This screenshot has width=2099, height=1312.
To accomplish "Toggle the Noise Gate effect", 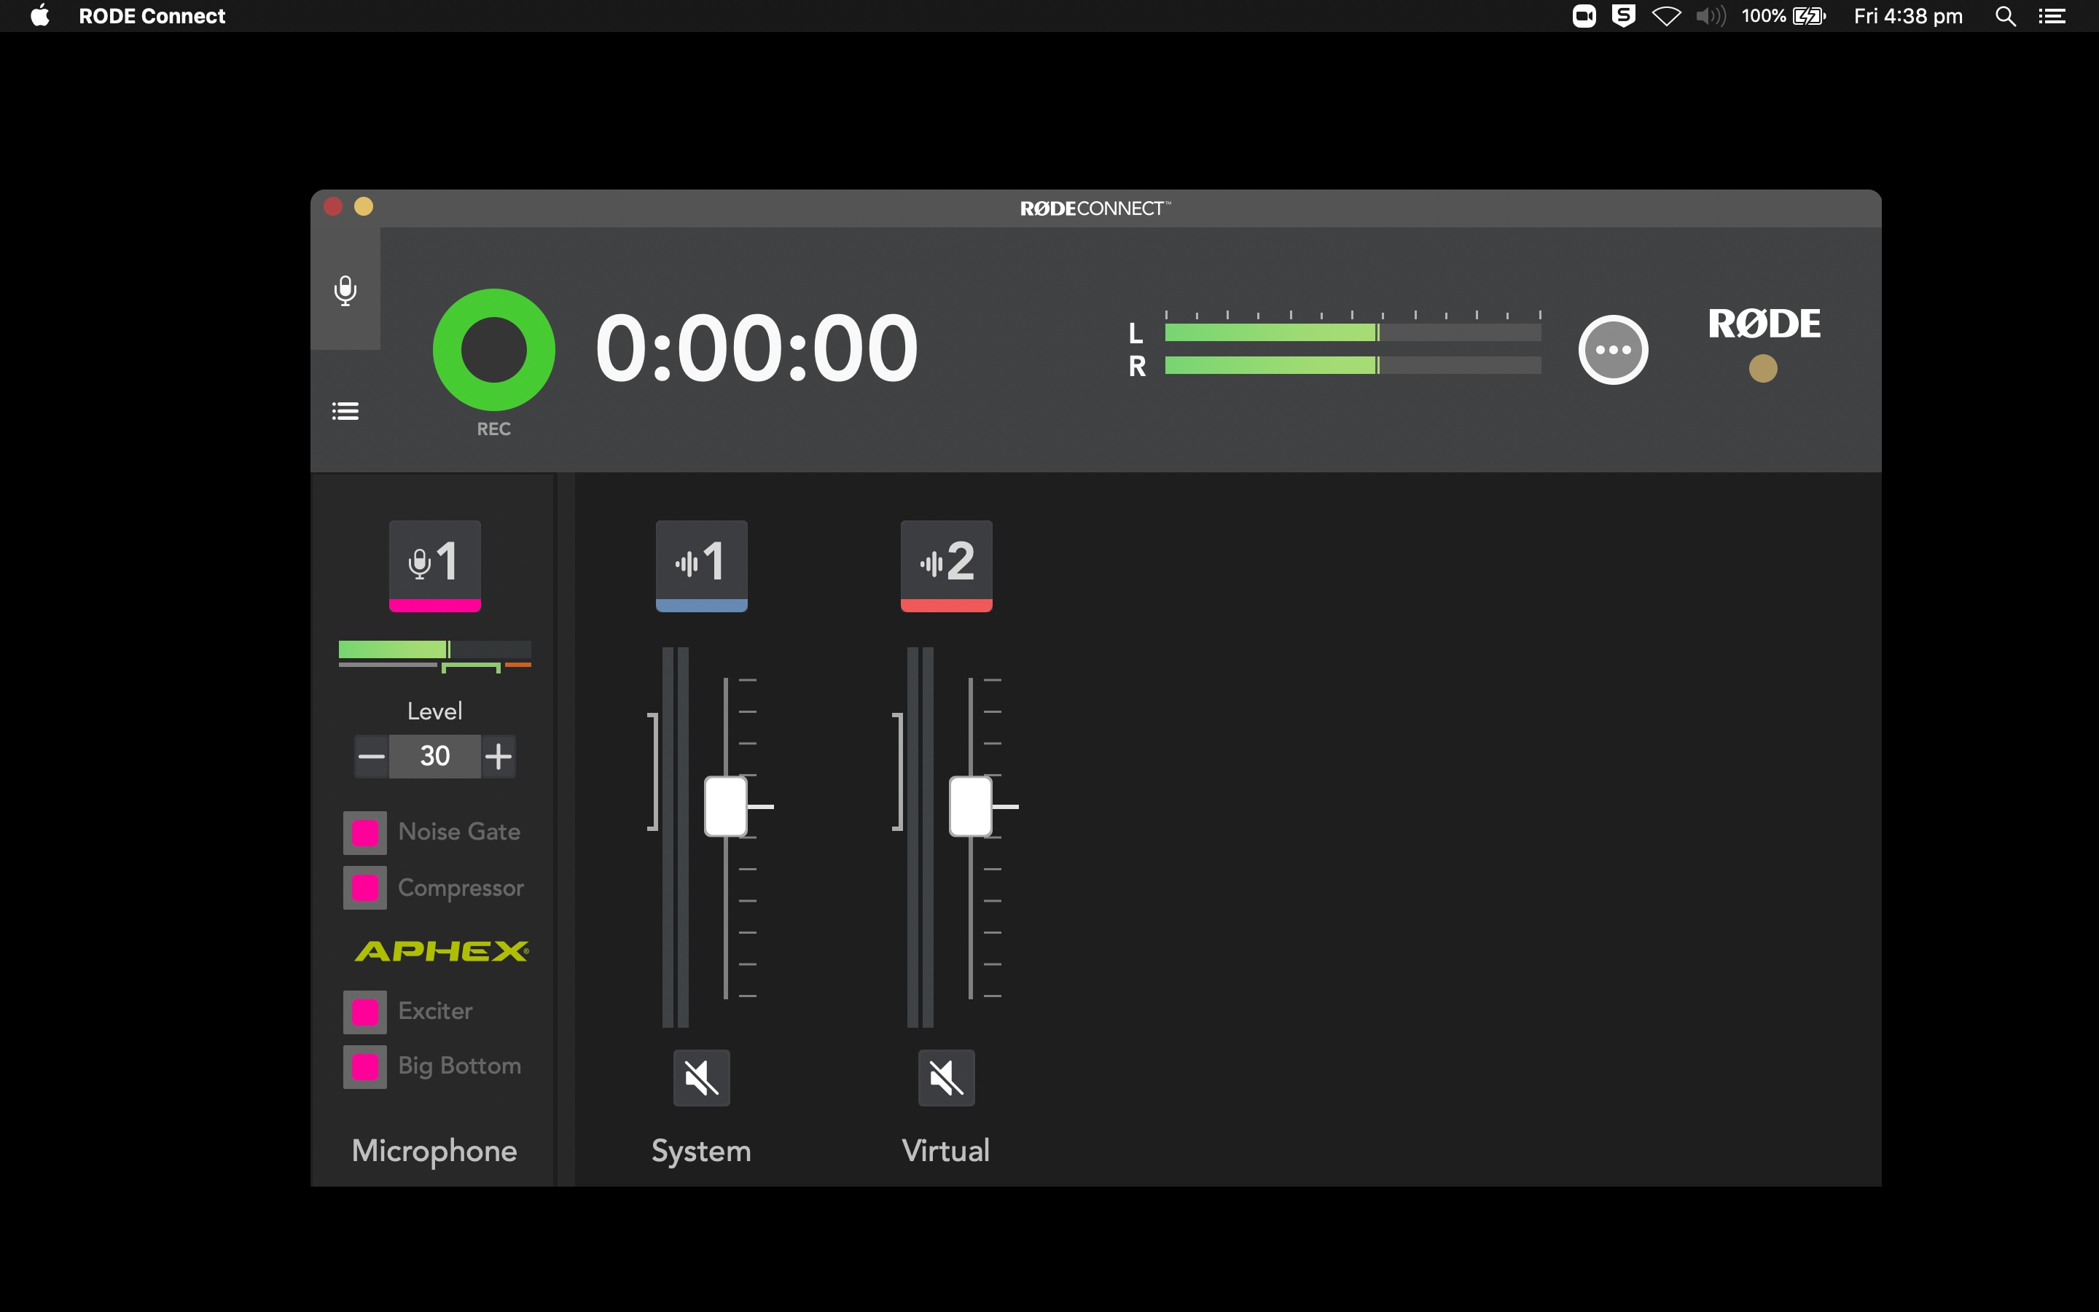I will tap(365, 832).
